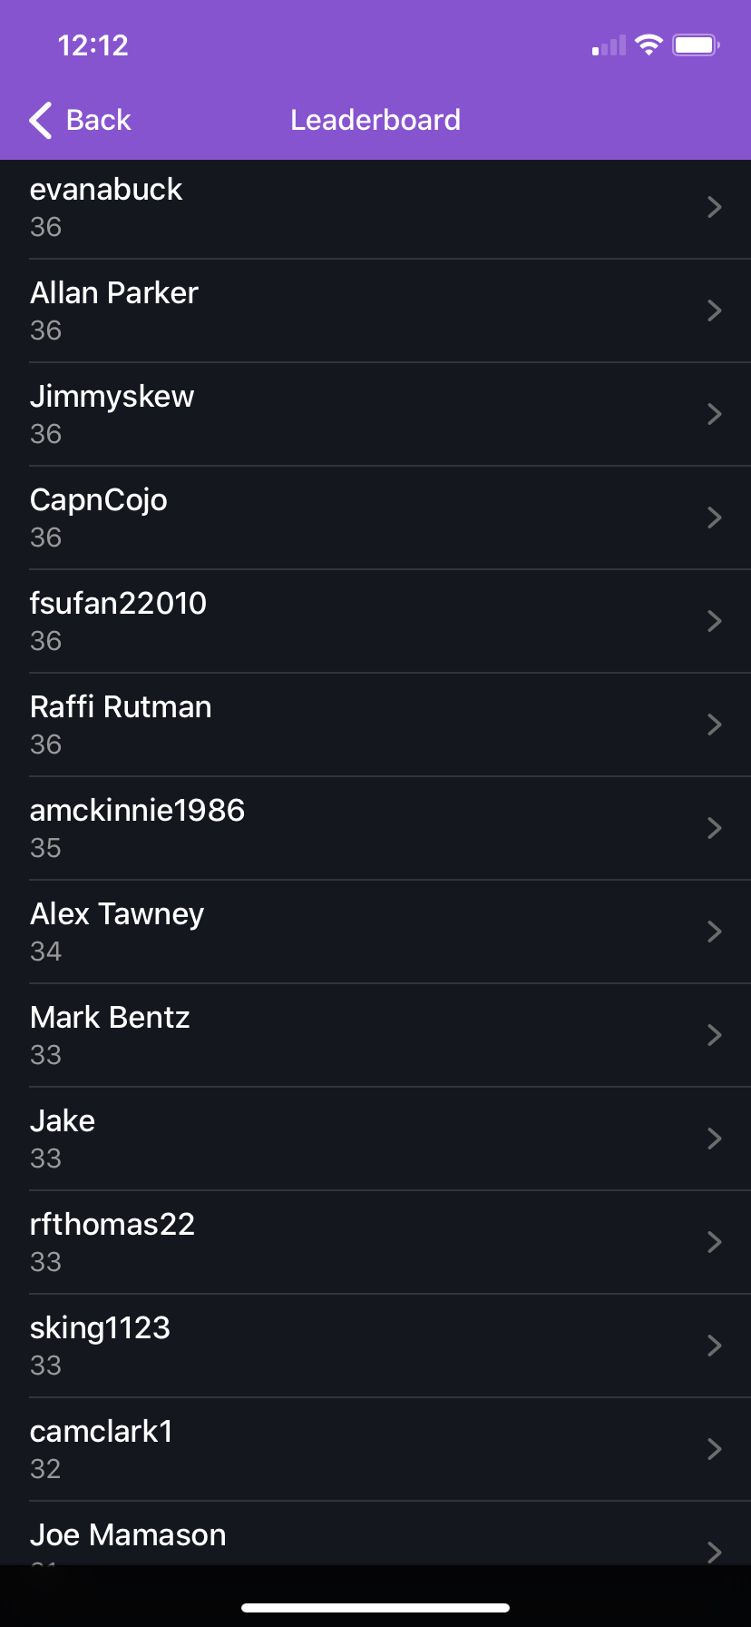Viewport: 751px width, 1627px height.
Task: Open Alex Tawney's leaderboard entry
Action: [117, 931]
